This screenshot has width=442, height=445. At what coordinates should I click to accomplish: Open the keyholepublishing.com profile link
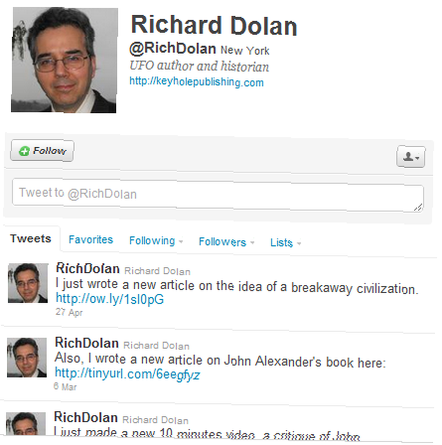pyautogui.click(x=196, y=82)
